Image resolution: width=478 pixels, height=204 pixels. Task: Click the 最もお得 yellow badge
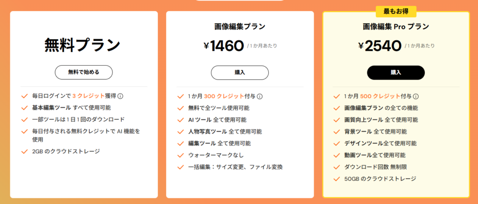tap(396, 12)
